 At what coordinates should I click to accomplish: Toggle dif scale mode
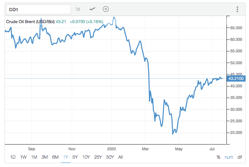[x=239, y=157]
